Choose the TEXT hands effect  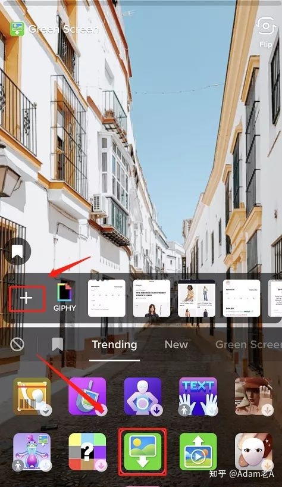(198, 397)
